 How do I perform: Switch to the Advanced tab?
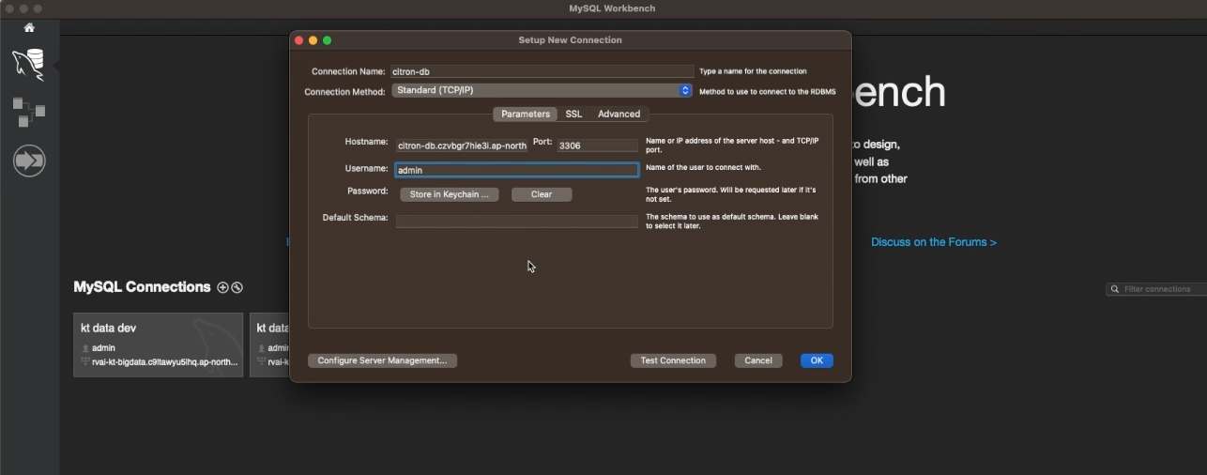(619, 114)
